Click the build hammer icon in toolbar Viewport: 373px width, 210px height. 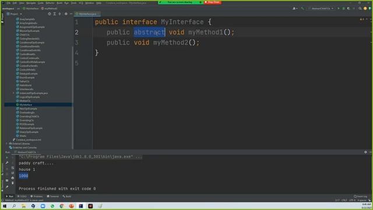(x=302, y=8)
